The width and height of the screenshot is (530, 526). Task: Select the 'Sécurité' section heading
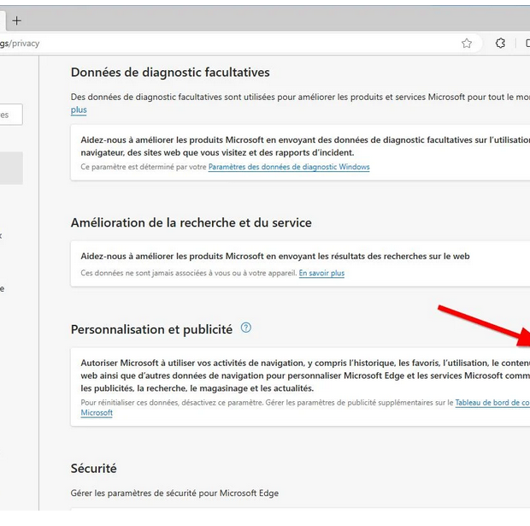[x=94, y=468]
